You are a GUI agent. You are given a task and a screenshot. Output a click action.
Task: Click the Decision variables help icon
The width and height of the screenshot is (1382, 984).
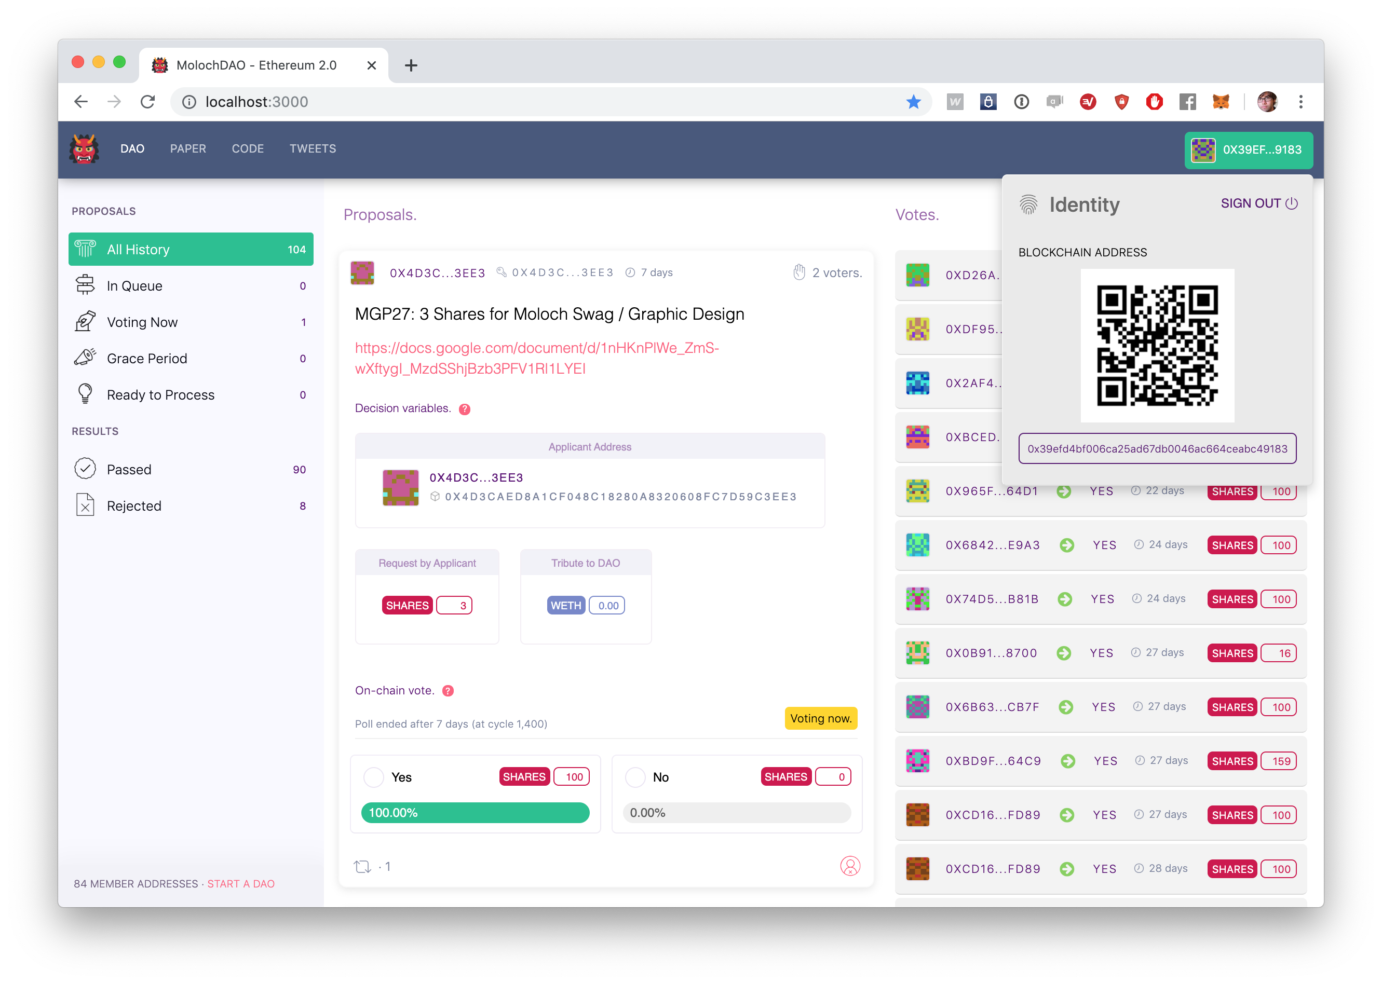point(464,409)
